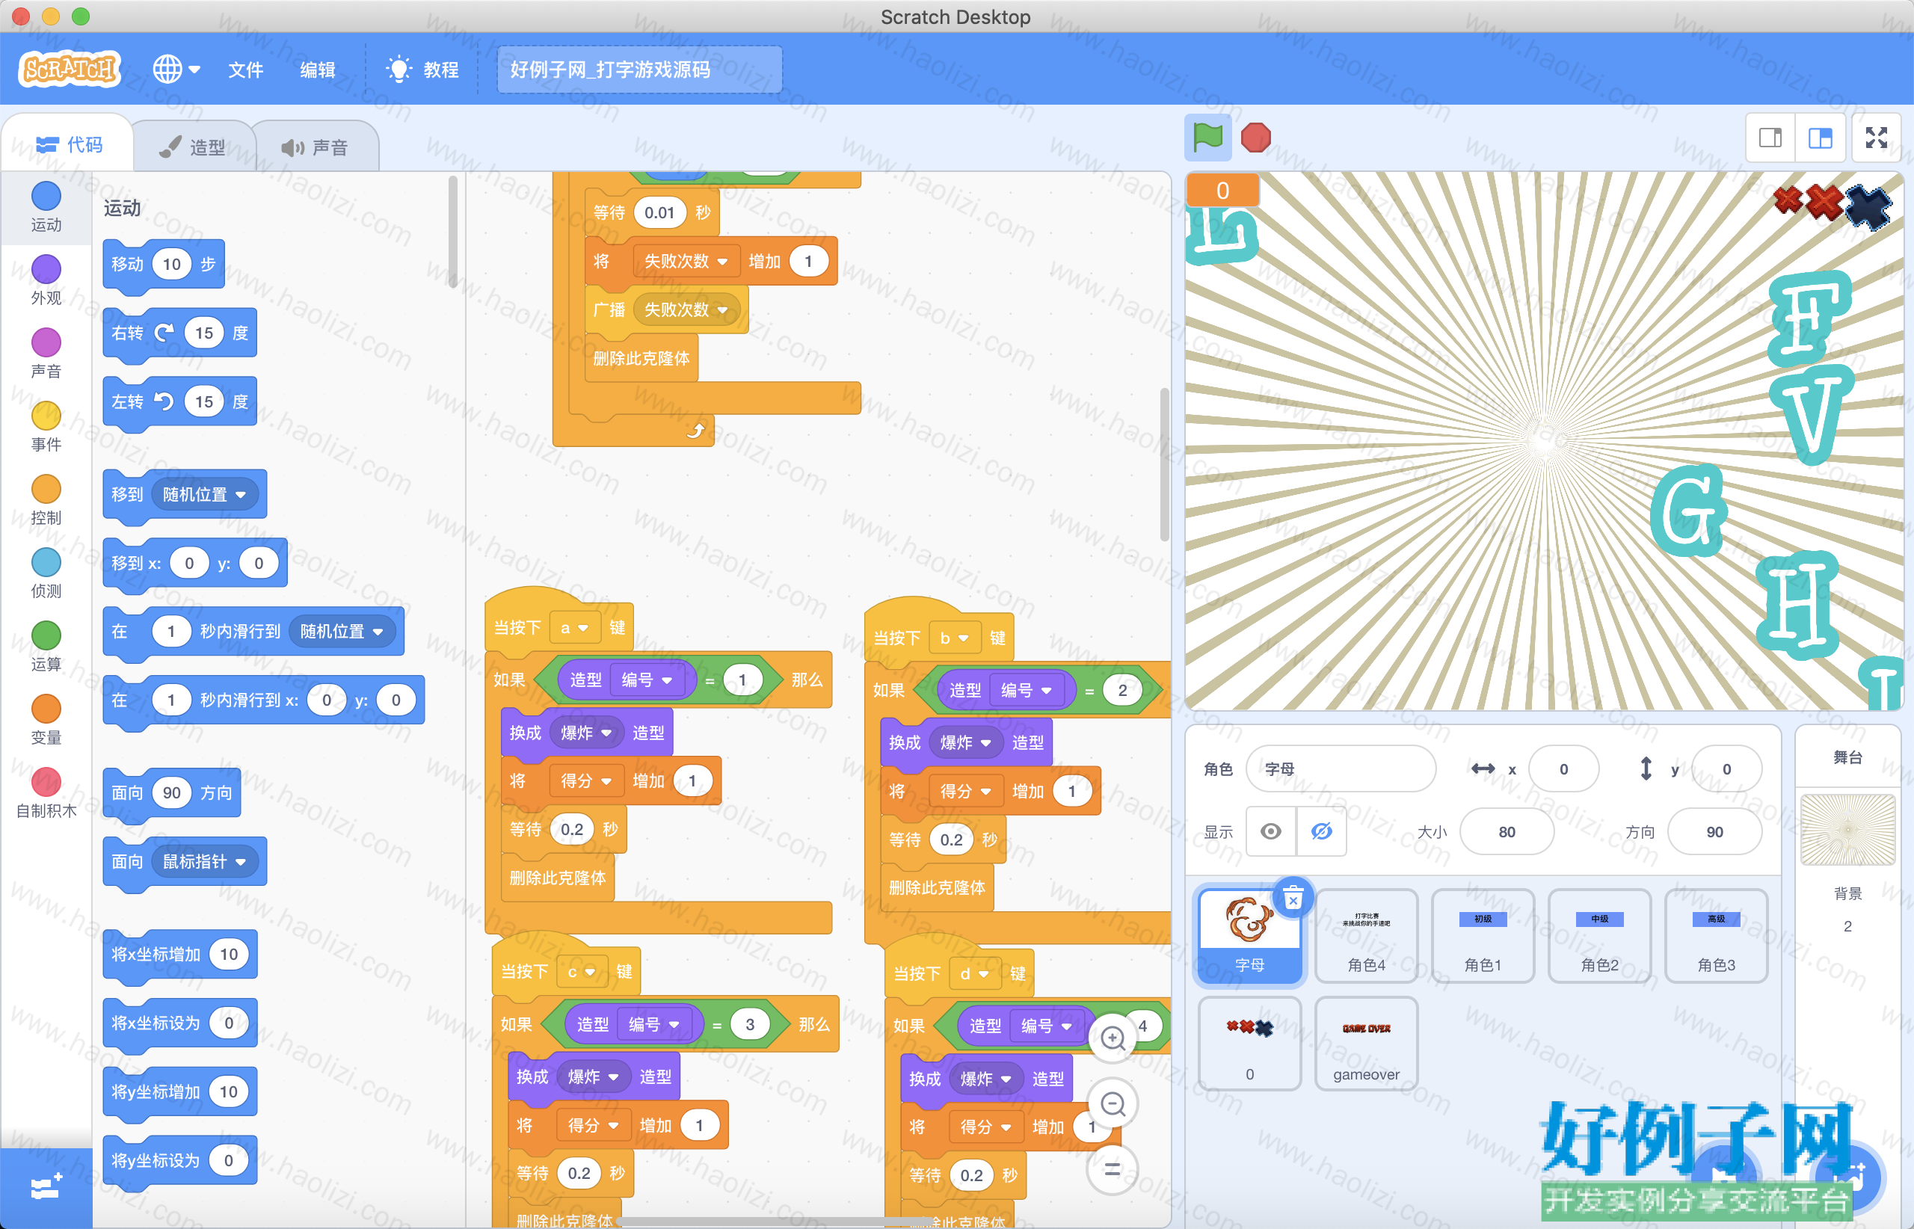The width and height of the screenshot is (1914, 1229).
Task: Show the sprite with eye icon
Action: (x=1272, y=831)
